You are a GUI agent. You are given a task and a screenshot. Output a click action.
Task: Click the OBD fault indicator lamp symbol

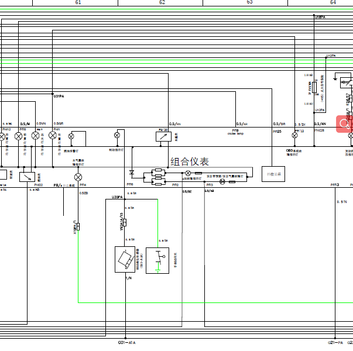294,135
